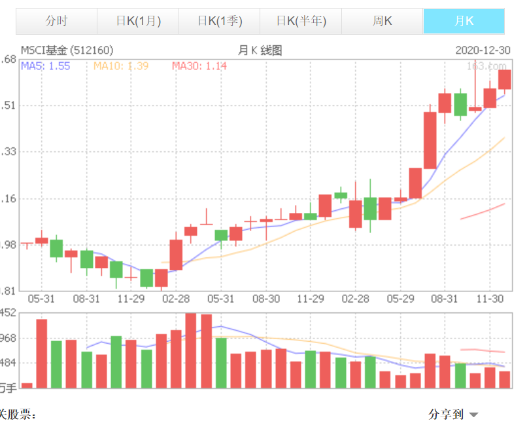Screen dimensions: 529x425
Task: Select the highlighted 月K tab
Action: point(464,21)
